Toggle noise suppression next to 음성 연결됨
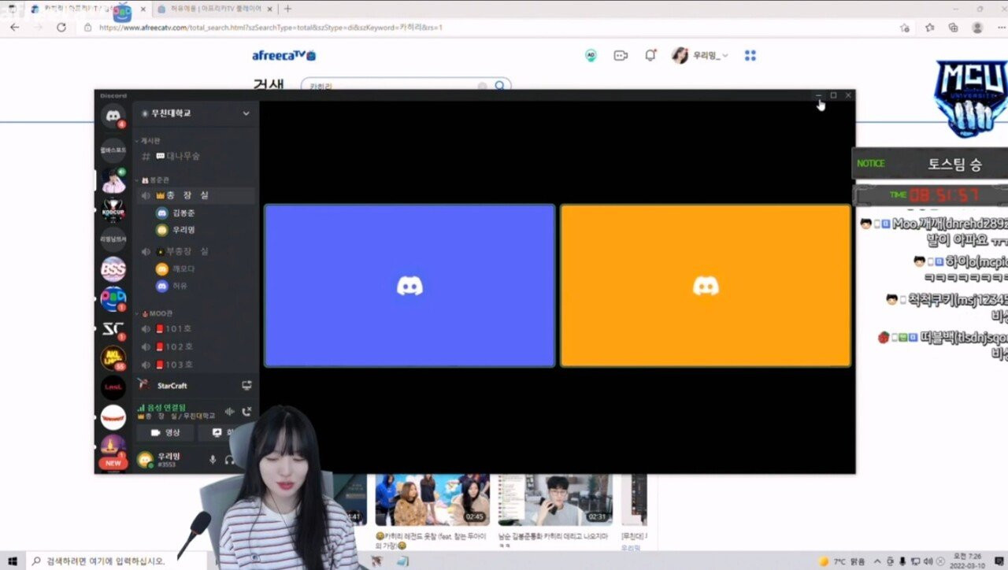The image size is (1008, 570). pos(230,411)
